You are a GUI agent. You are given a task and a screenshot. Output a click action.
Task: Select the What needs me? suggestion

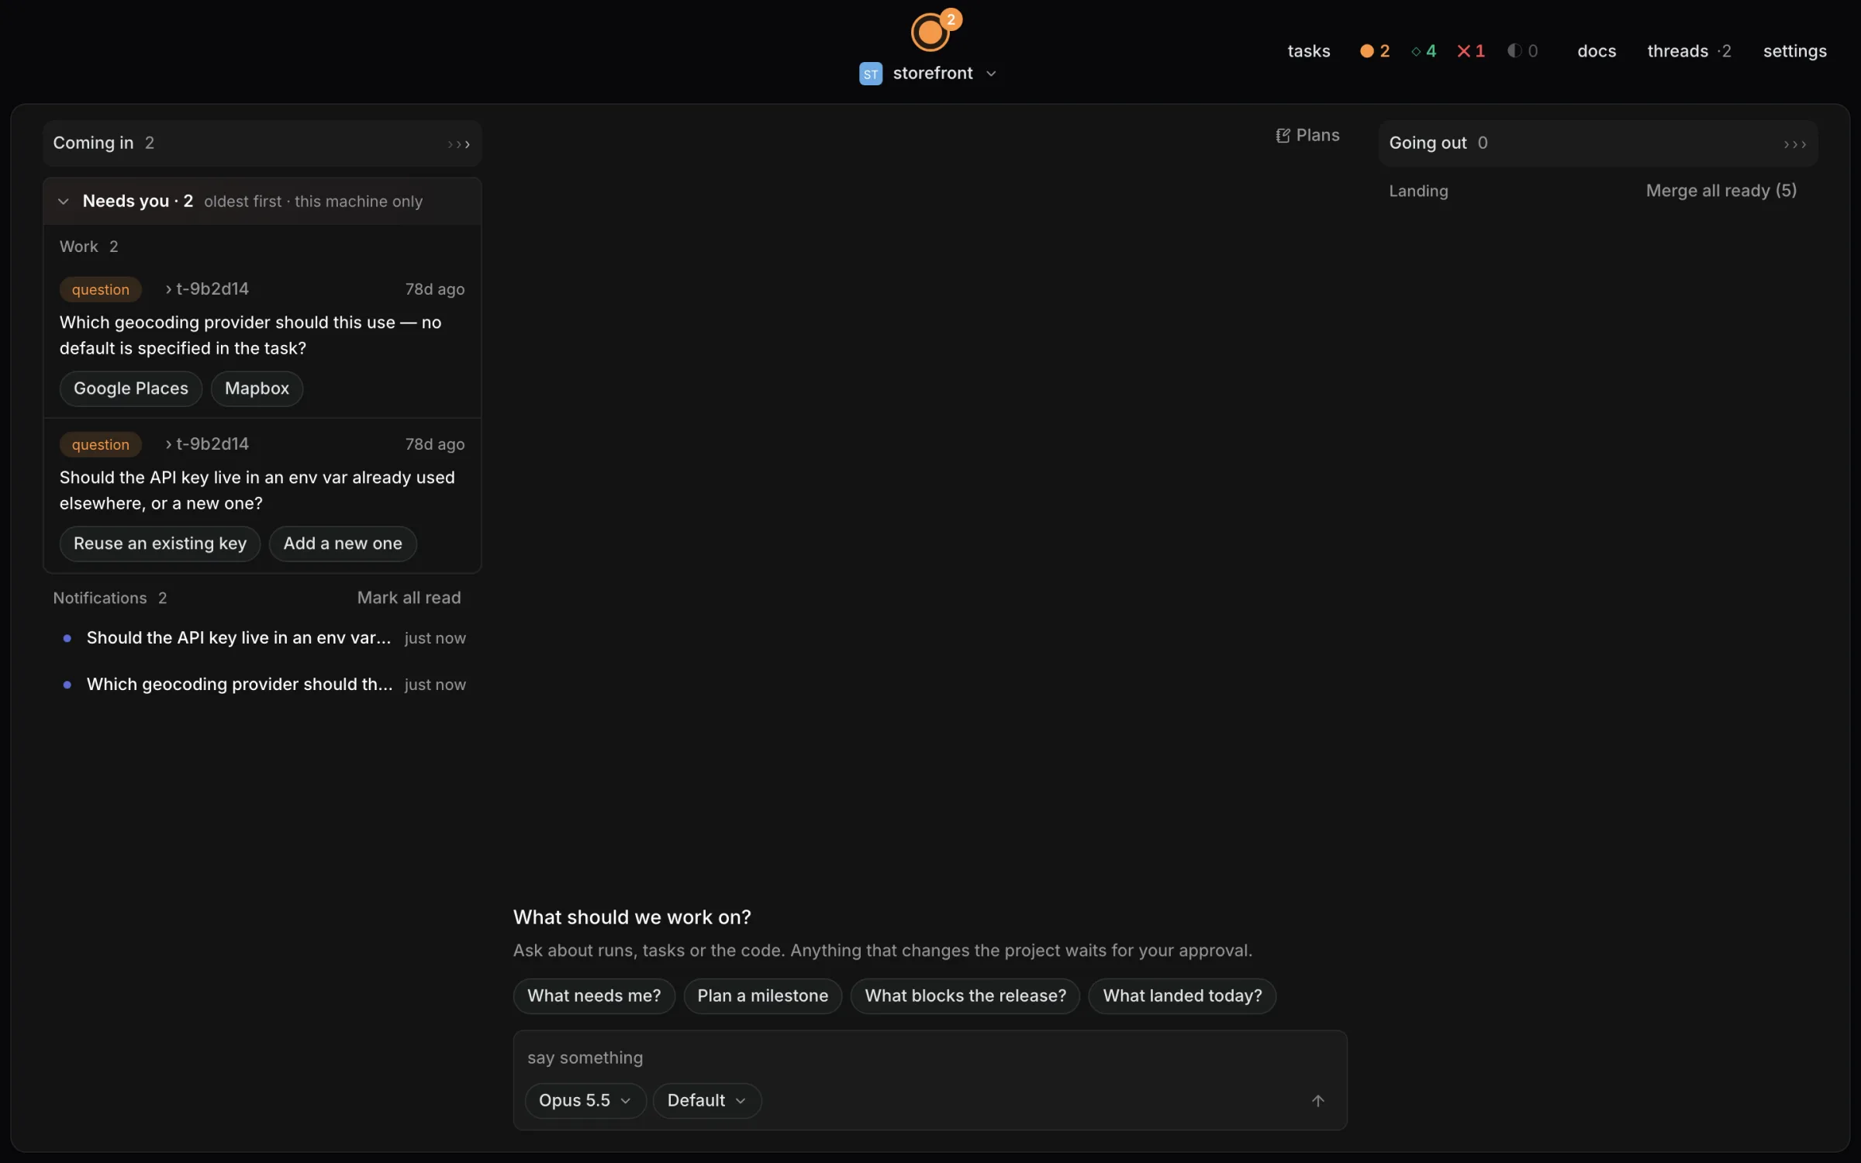pyautogui.click(x=594, y=996)
